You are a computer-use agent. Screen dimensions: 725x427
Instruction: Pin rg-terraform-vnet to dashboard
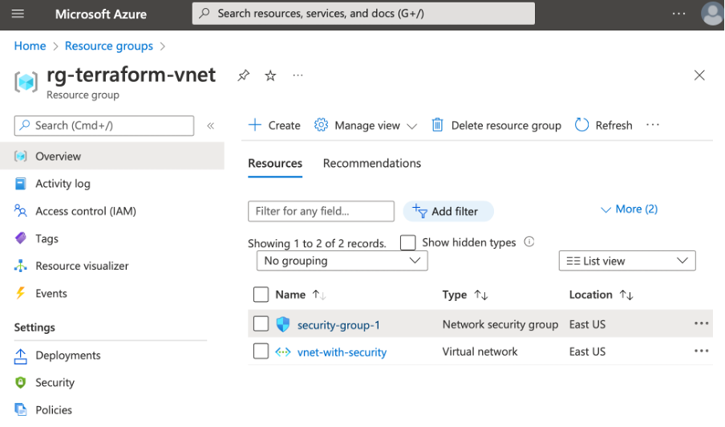pyautogui.click(x=243, y=75)
